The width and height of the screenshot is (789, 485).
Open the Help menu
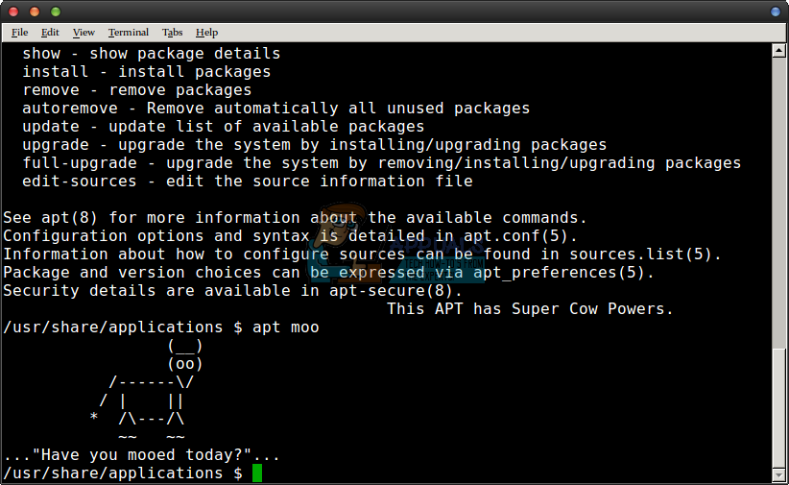click(206, 33)
